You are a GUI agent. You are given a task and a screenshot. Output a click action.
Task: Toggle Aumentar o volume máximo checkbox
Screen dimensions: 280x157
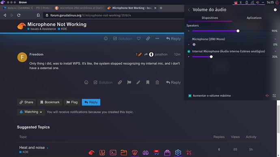click(190, 96)
